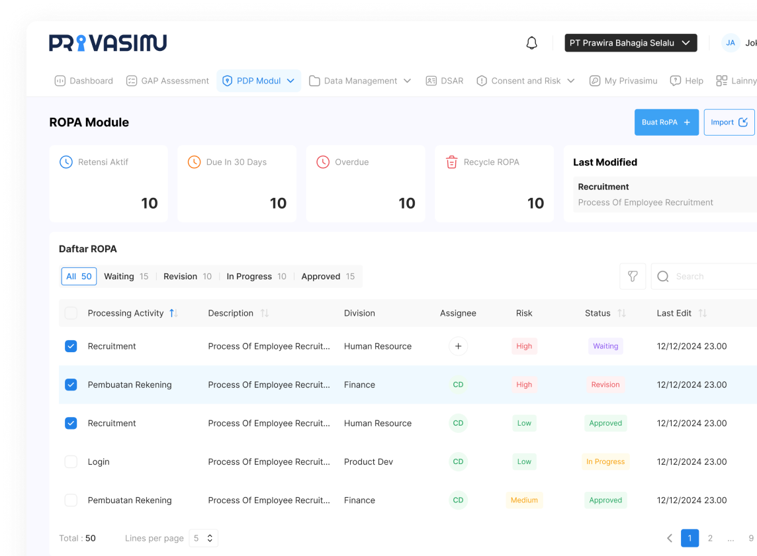Click the Lainnya grid icon
Viewport: 757px width, 556px height.
721,81
